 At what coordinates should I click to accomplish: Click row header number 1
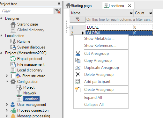[x=78, y=28]
